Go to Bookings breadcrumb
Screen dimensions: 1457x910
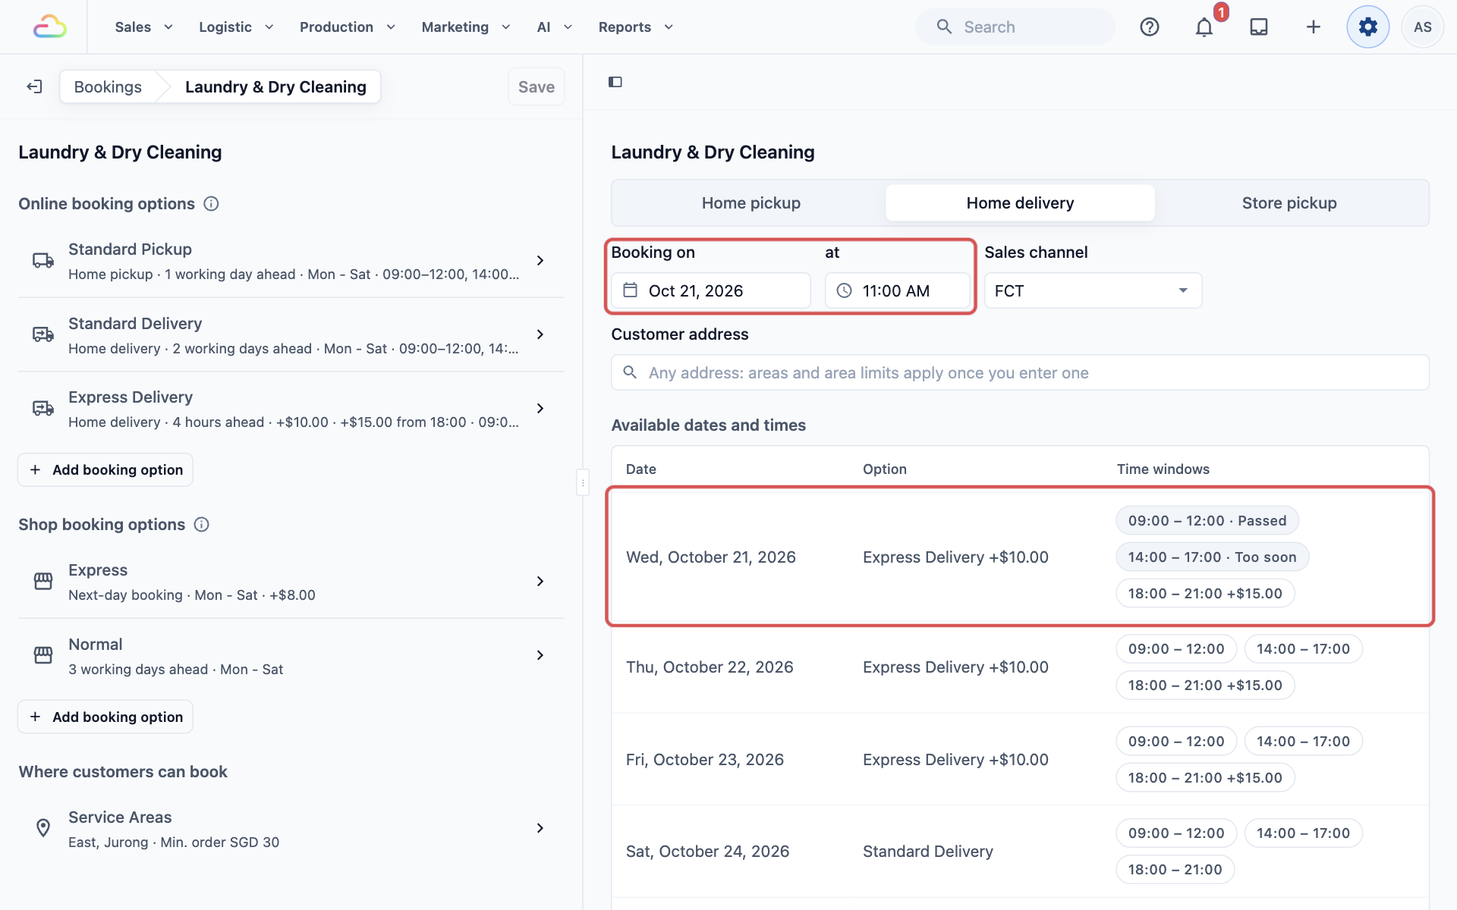(108, 87)
